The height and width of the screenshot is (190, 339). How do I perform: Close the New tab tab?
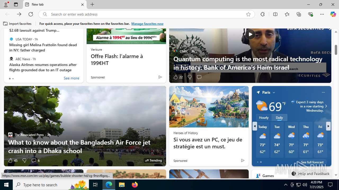82,4
